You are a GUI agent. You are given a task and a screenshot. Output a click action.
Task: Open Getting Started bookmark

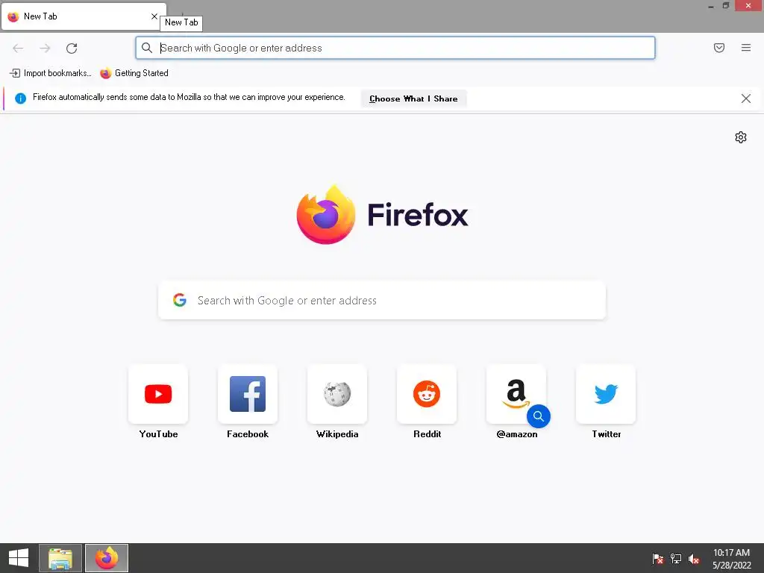[134, 73]
